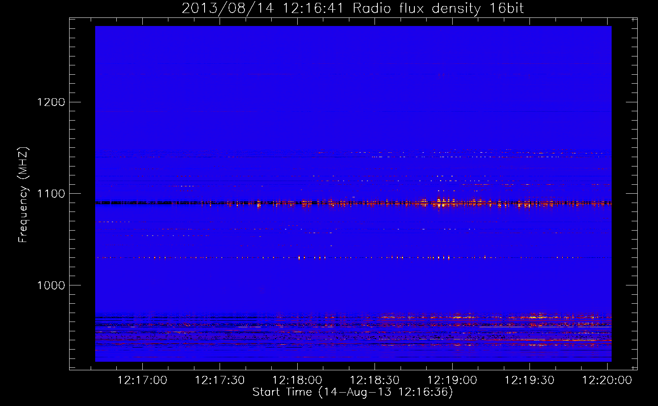Select the 1100 frequency tick label
The image size is (658, 406).
tap(51, 194)
